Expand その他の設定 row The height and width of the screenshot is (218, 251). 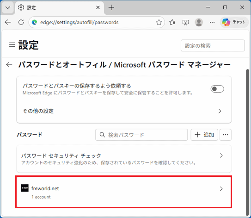124,111
